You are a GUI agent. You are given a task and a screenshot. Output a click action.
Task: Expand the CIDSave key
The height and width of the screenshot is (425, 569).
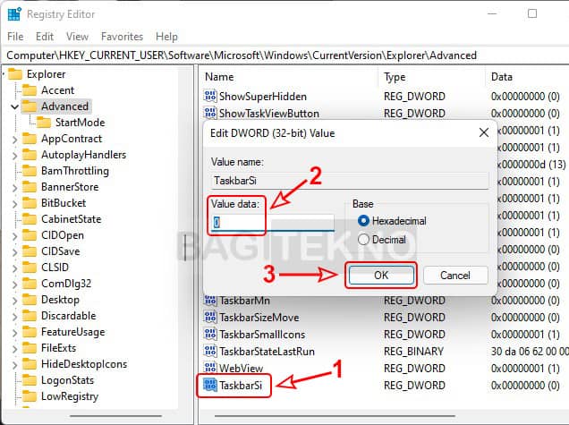click(14, 252)
